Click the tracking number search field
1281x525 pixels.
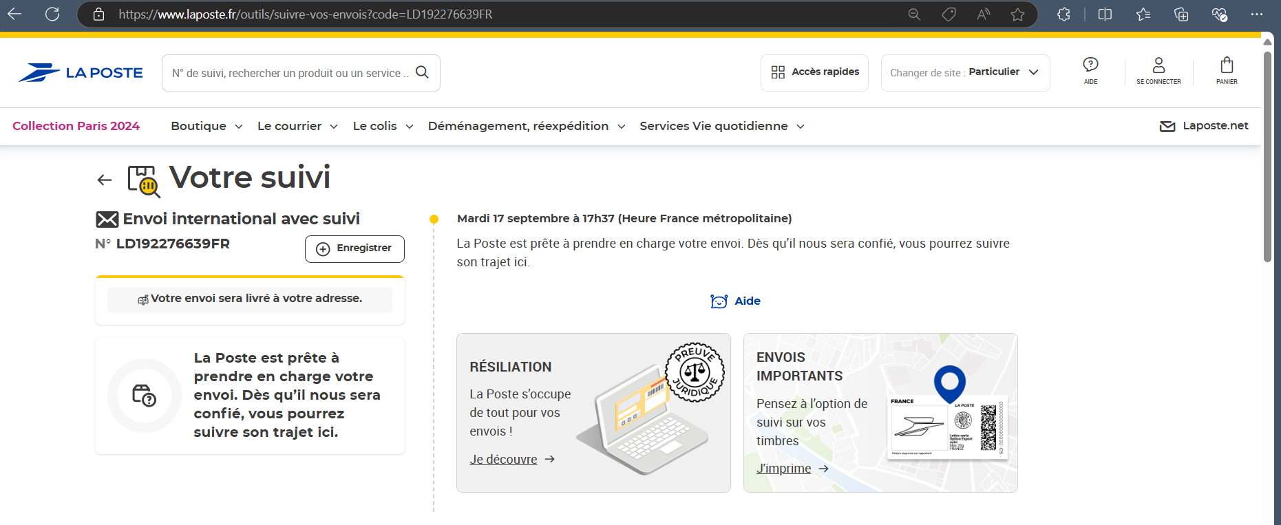click(289, 73)
